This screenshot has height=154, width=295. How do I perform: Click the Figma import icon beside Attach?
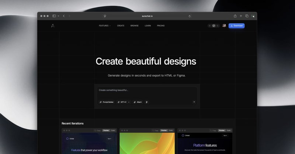tap(146, 102)
